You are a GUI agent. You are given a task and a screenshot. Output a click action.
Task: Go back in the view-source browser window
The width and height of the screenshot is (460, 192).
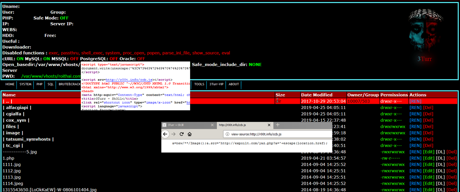point(166,134)
